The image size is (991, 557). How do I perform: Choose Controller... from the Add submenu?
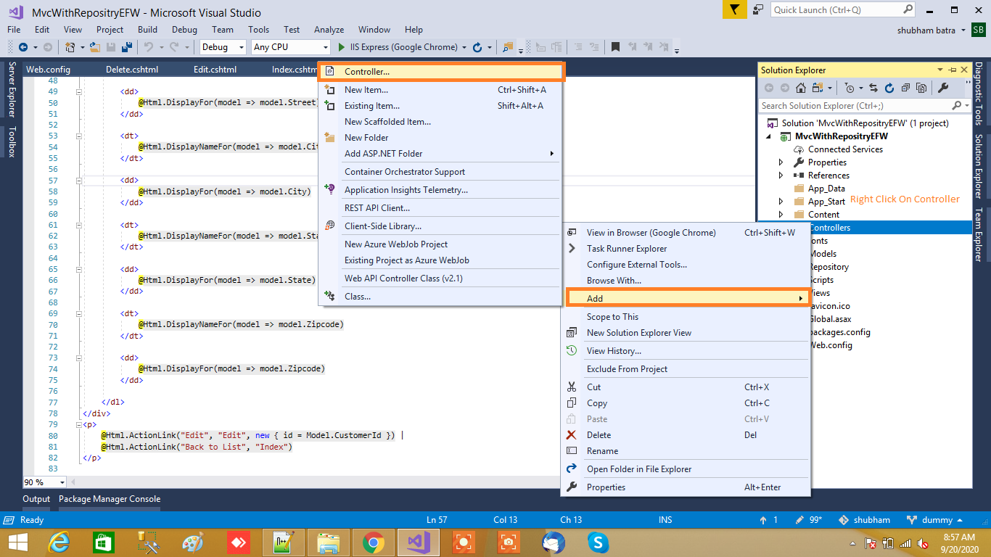(x=440, y=72)
